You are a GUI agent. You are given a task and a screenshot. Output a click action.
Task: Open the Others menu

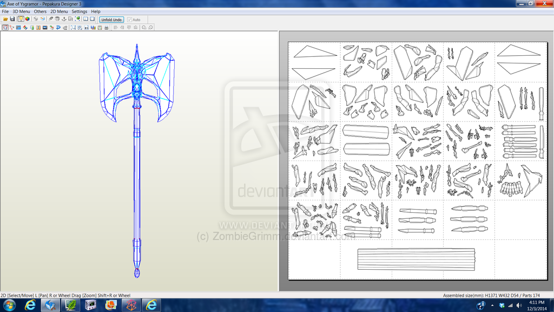point(40,11)
